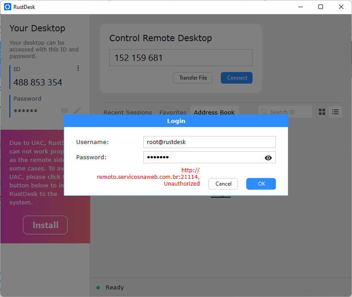This screenshot has width=352, height=297.
Task: Switch to list view of sessions
Action: click(335, 112)
